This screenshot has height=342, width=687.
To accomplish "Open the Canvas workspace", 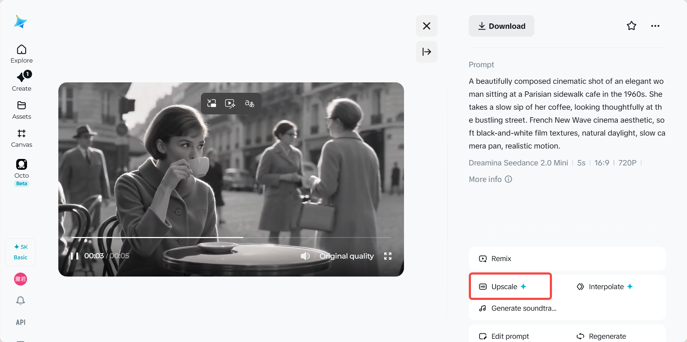I will [22, 138].
